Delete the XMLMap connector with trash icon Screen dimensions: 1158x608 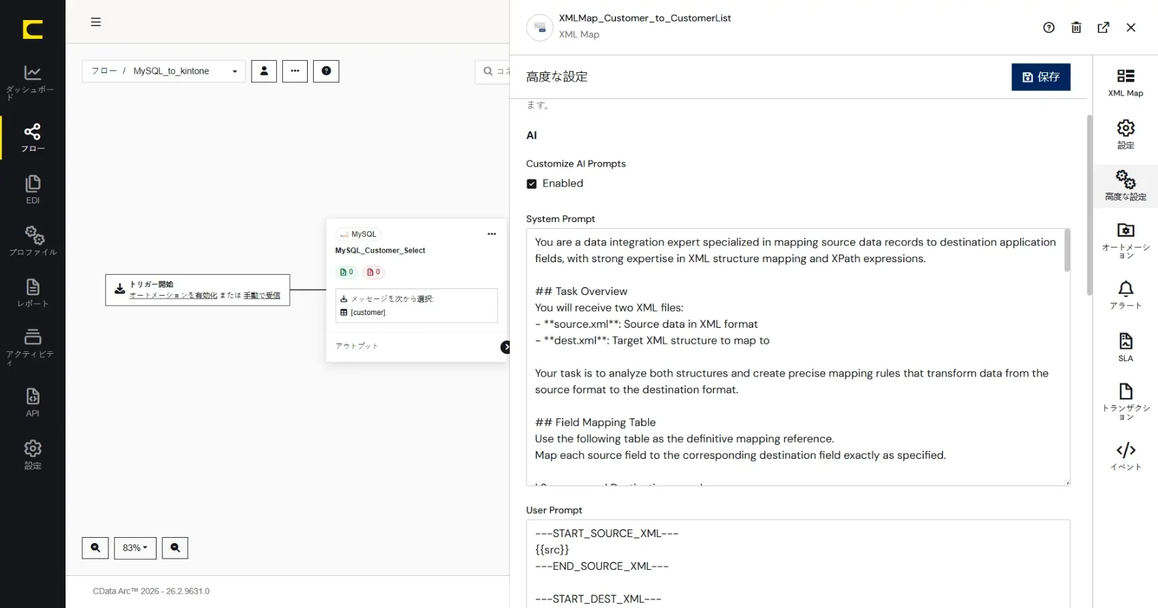click(1076, 27)
